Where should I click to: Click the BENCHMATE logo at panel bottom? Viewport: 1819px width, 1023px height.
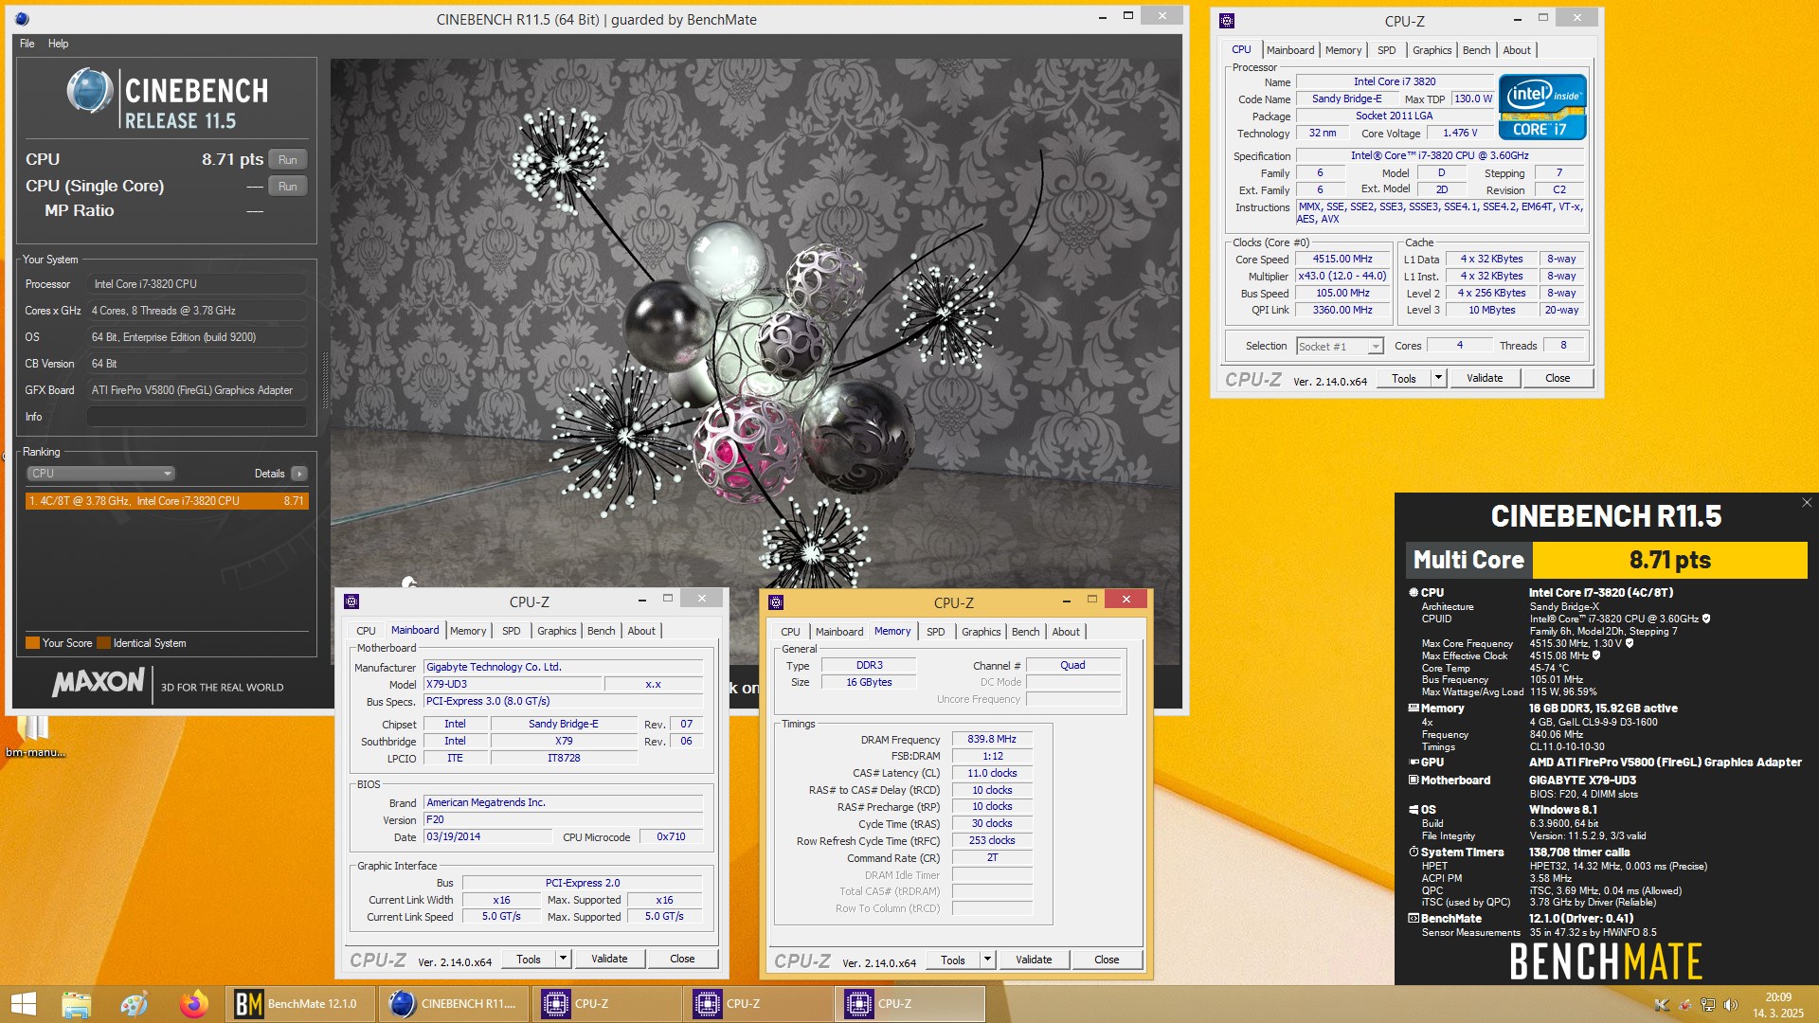coord(1606,960)
